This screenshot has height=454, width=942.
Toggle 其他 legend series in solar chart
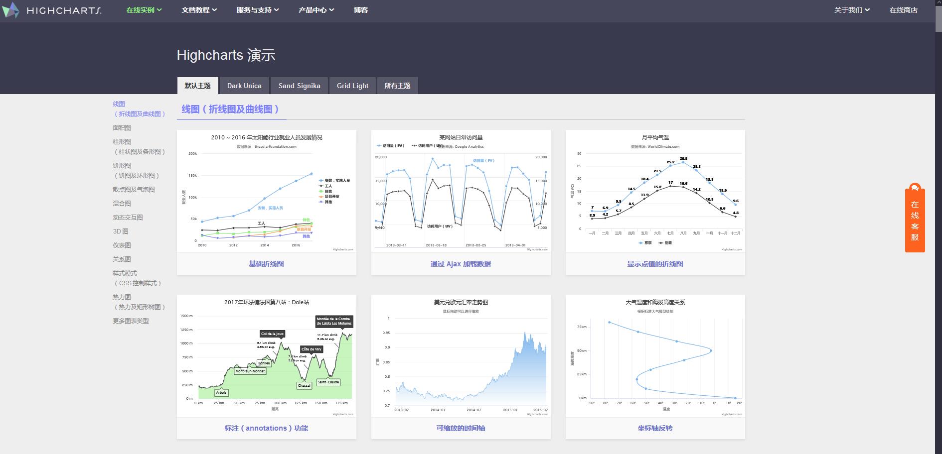[x=325, y=202]
